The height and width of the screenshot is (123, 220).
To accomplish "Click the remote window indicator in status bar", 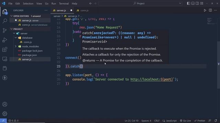I will pyautogui.click(x=3, y=121).
